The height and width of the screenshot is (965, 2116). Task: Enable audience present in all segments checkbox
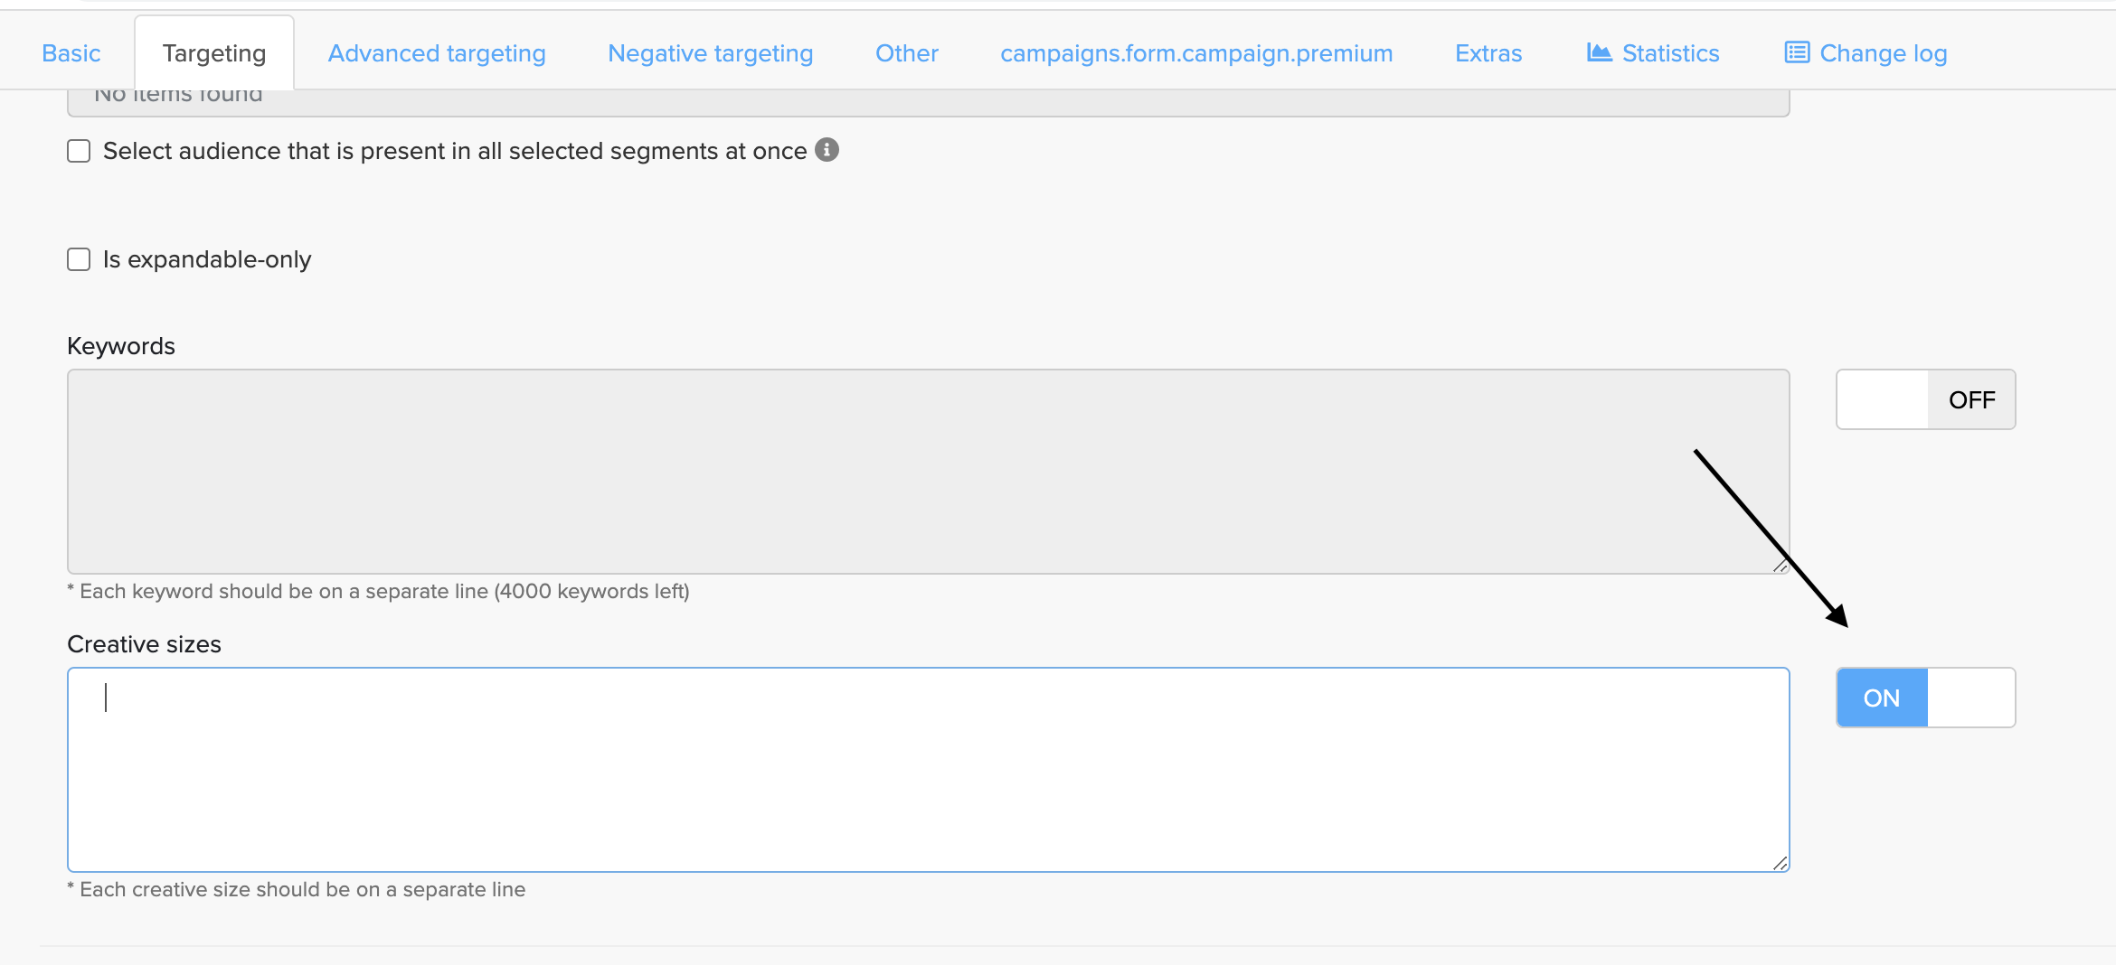(79, 151)
